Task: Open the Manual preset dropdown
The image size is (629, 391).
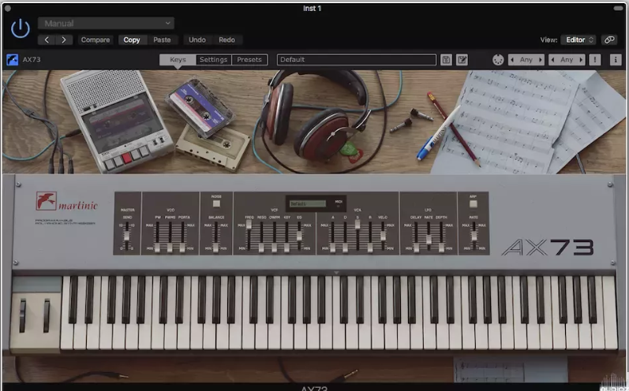Action: click(x=106, y=23)
